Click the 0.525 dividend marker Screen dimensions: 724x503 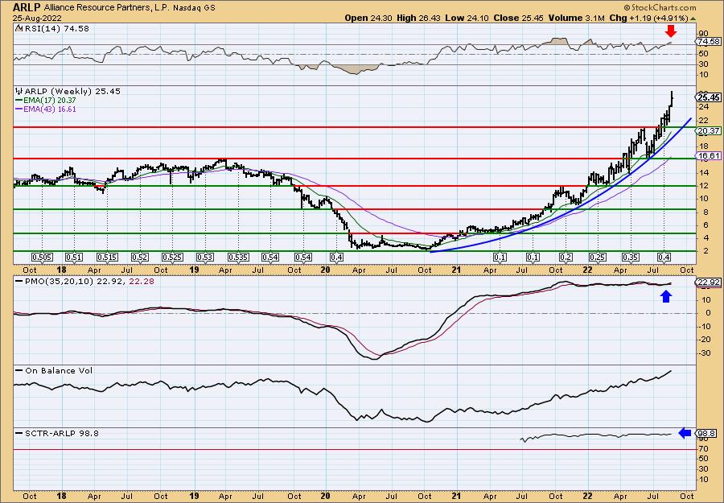point(172,258)
